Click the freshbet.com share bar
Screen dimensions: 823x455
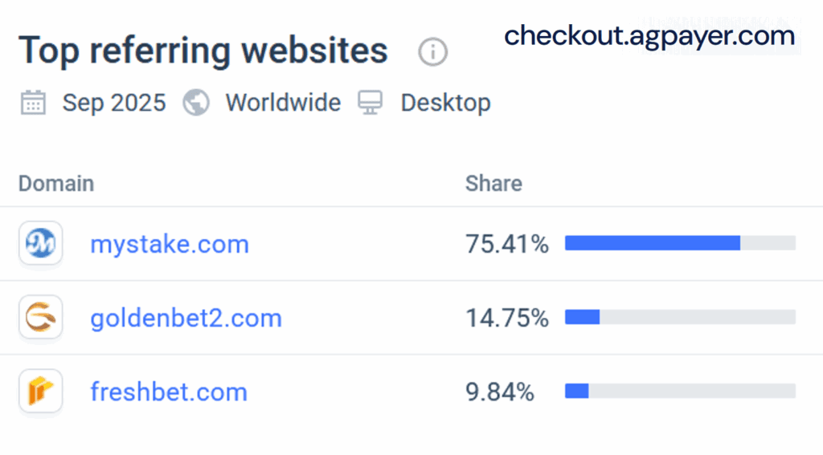(x=680, y=391)
